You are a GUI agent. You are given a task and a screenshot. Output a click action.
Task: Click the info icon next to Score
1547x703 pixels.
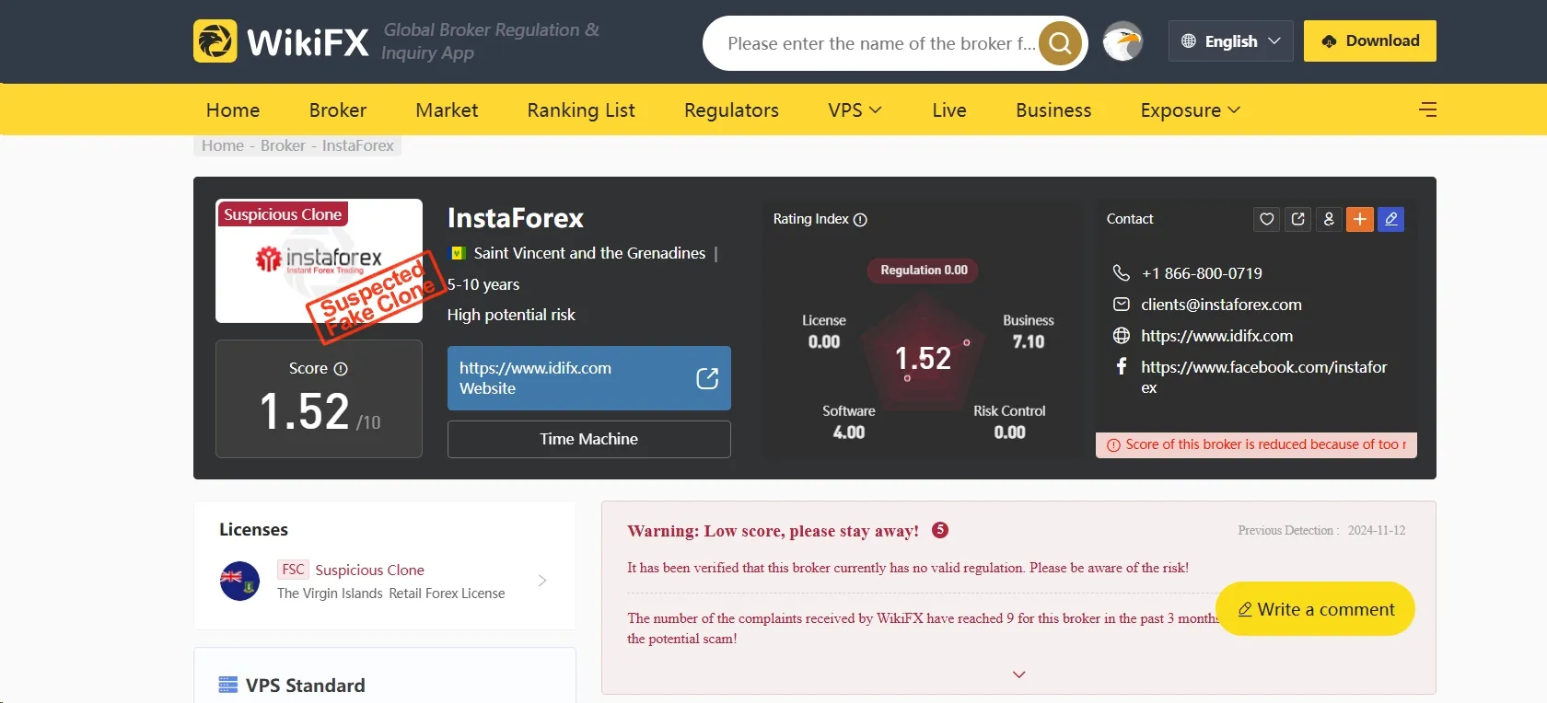tap(341, 369)
